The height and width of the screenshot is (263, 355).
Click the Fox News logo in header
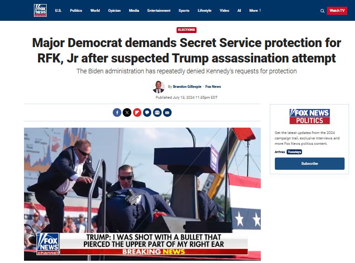pos(40,10)
